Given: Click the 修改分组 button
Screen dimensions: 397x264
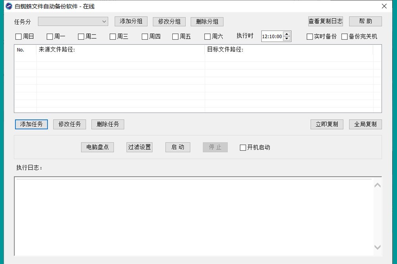Looking at the screenshot, I should [x=169, y=21].
